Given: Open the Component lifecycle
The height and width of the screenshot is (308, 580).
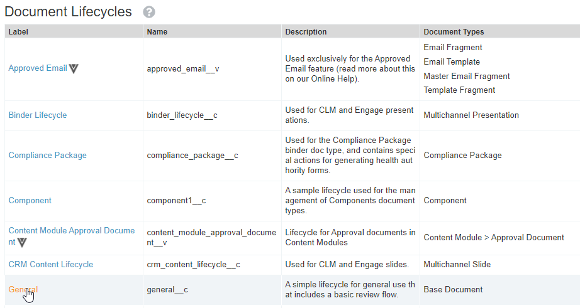Looking at the screenshot, I should click(x=30, y=201).
